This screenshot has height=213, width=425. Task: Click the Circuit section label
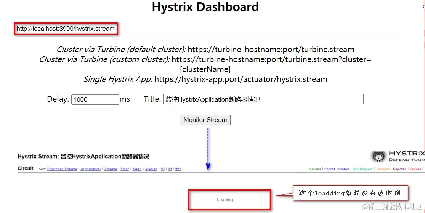[26, 168]
